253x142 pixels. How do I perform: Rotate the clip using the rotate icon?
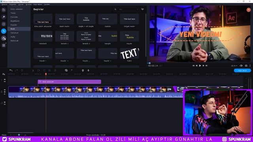coord(39,70)
